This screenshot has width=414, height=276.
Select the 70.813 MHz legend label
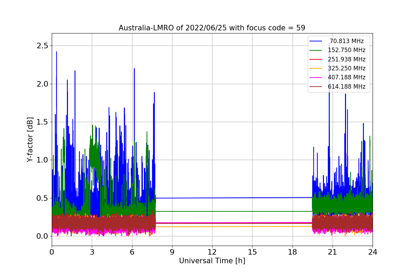pyautogui.click(x=347, y=41)
